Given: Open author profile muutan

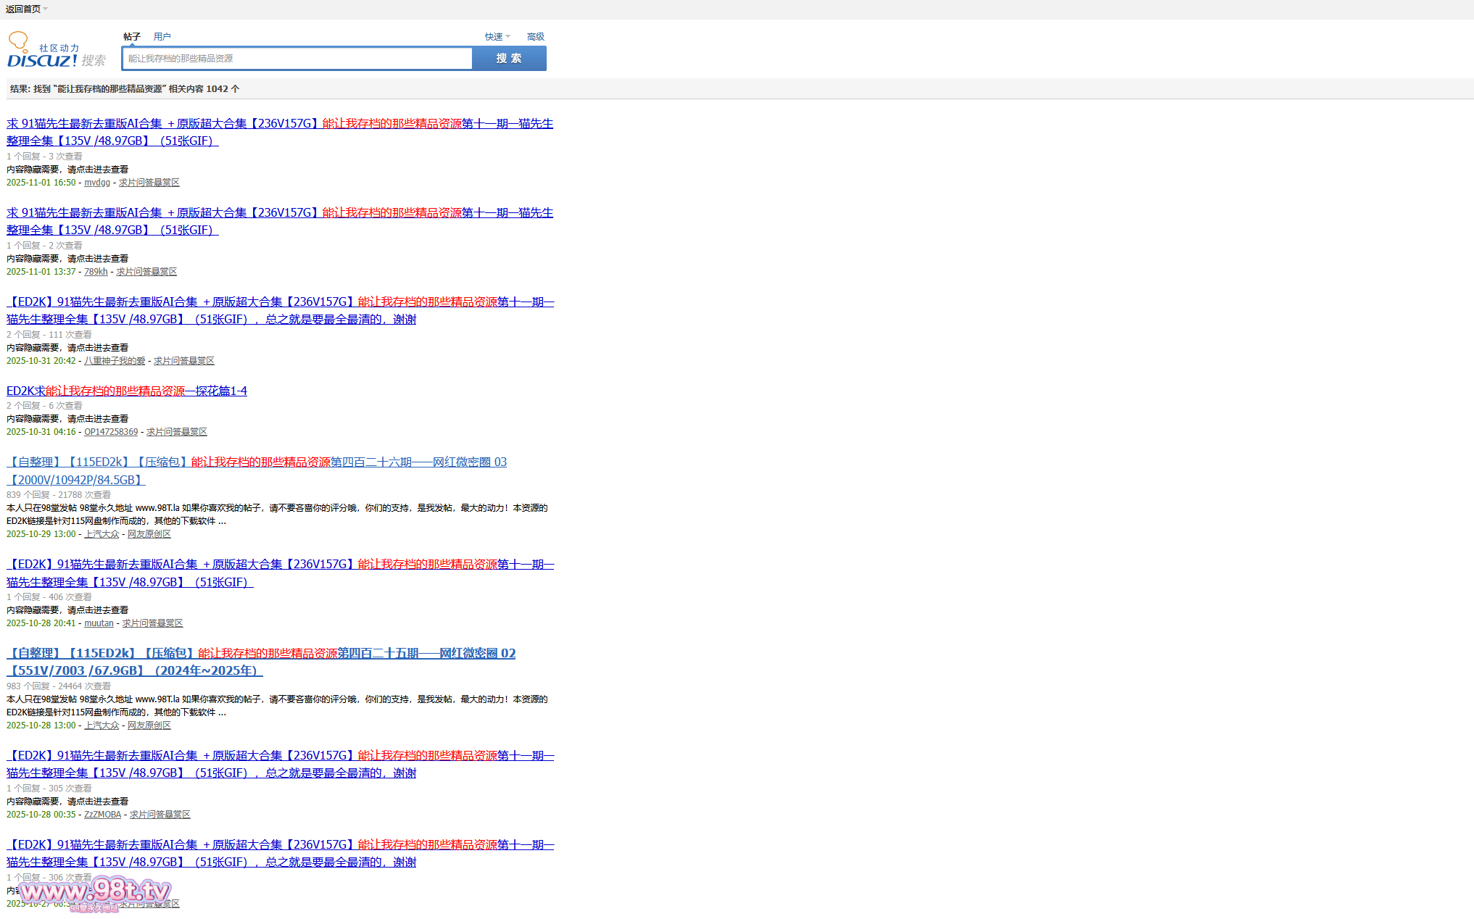Looking at the screenshot, I should tap(99, 623).
